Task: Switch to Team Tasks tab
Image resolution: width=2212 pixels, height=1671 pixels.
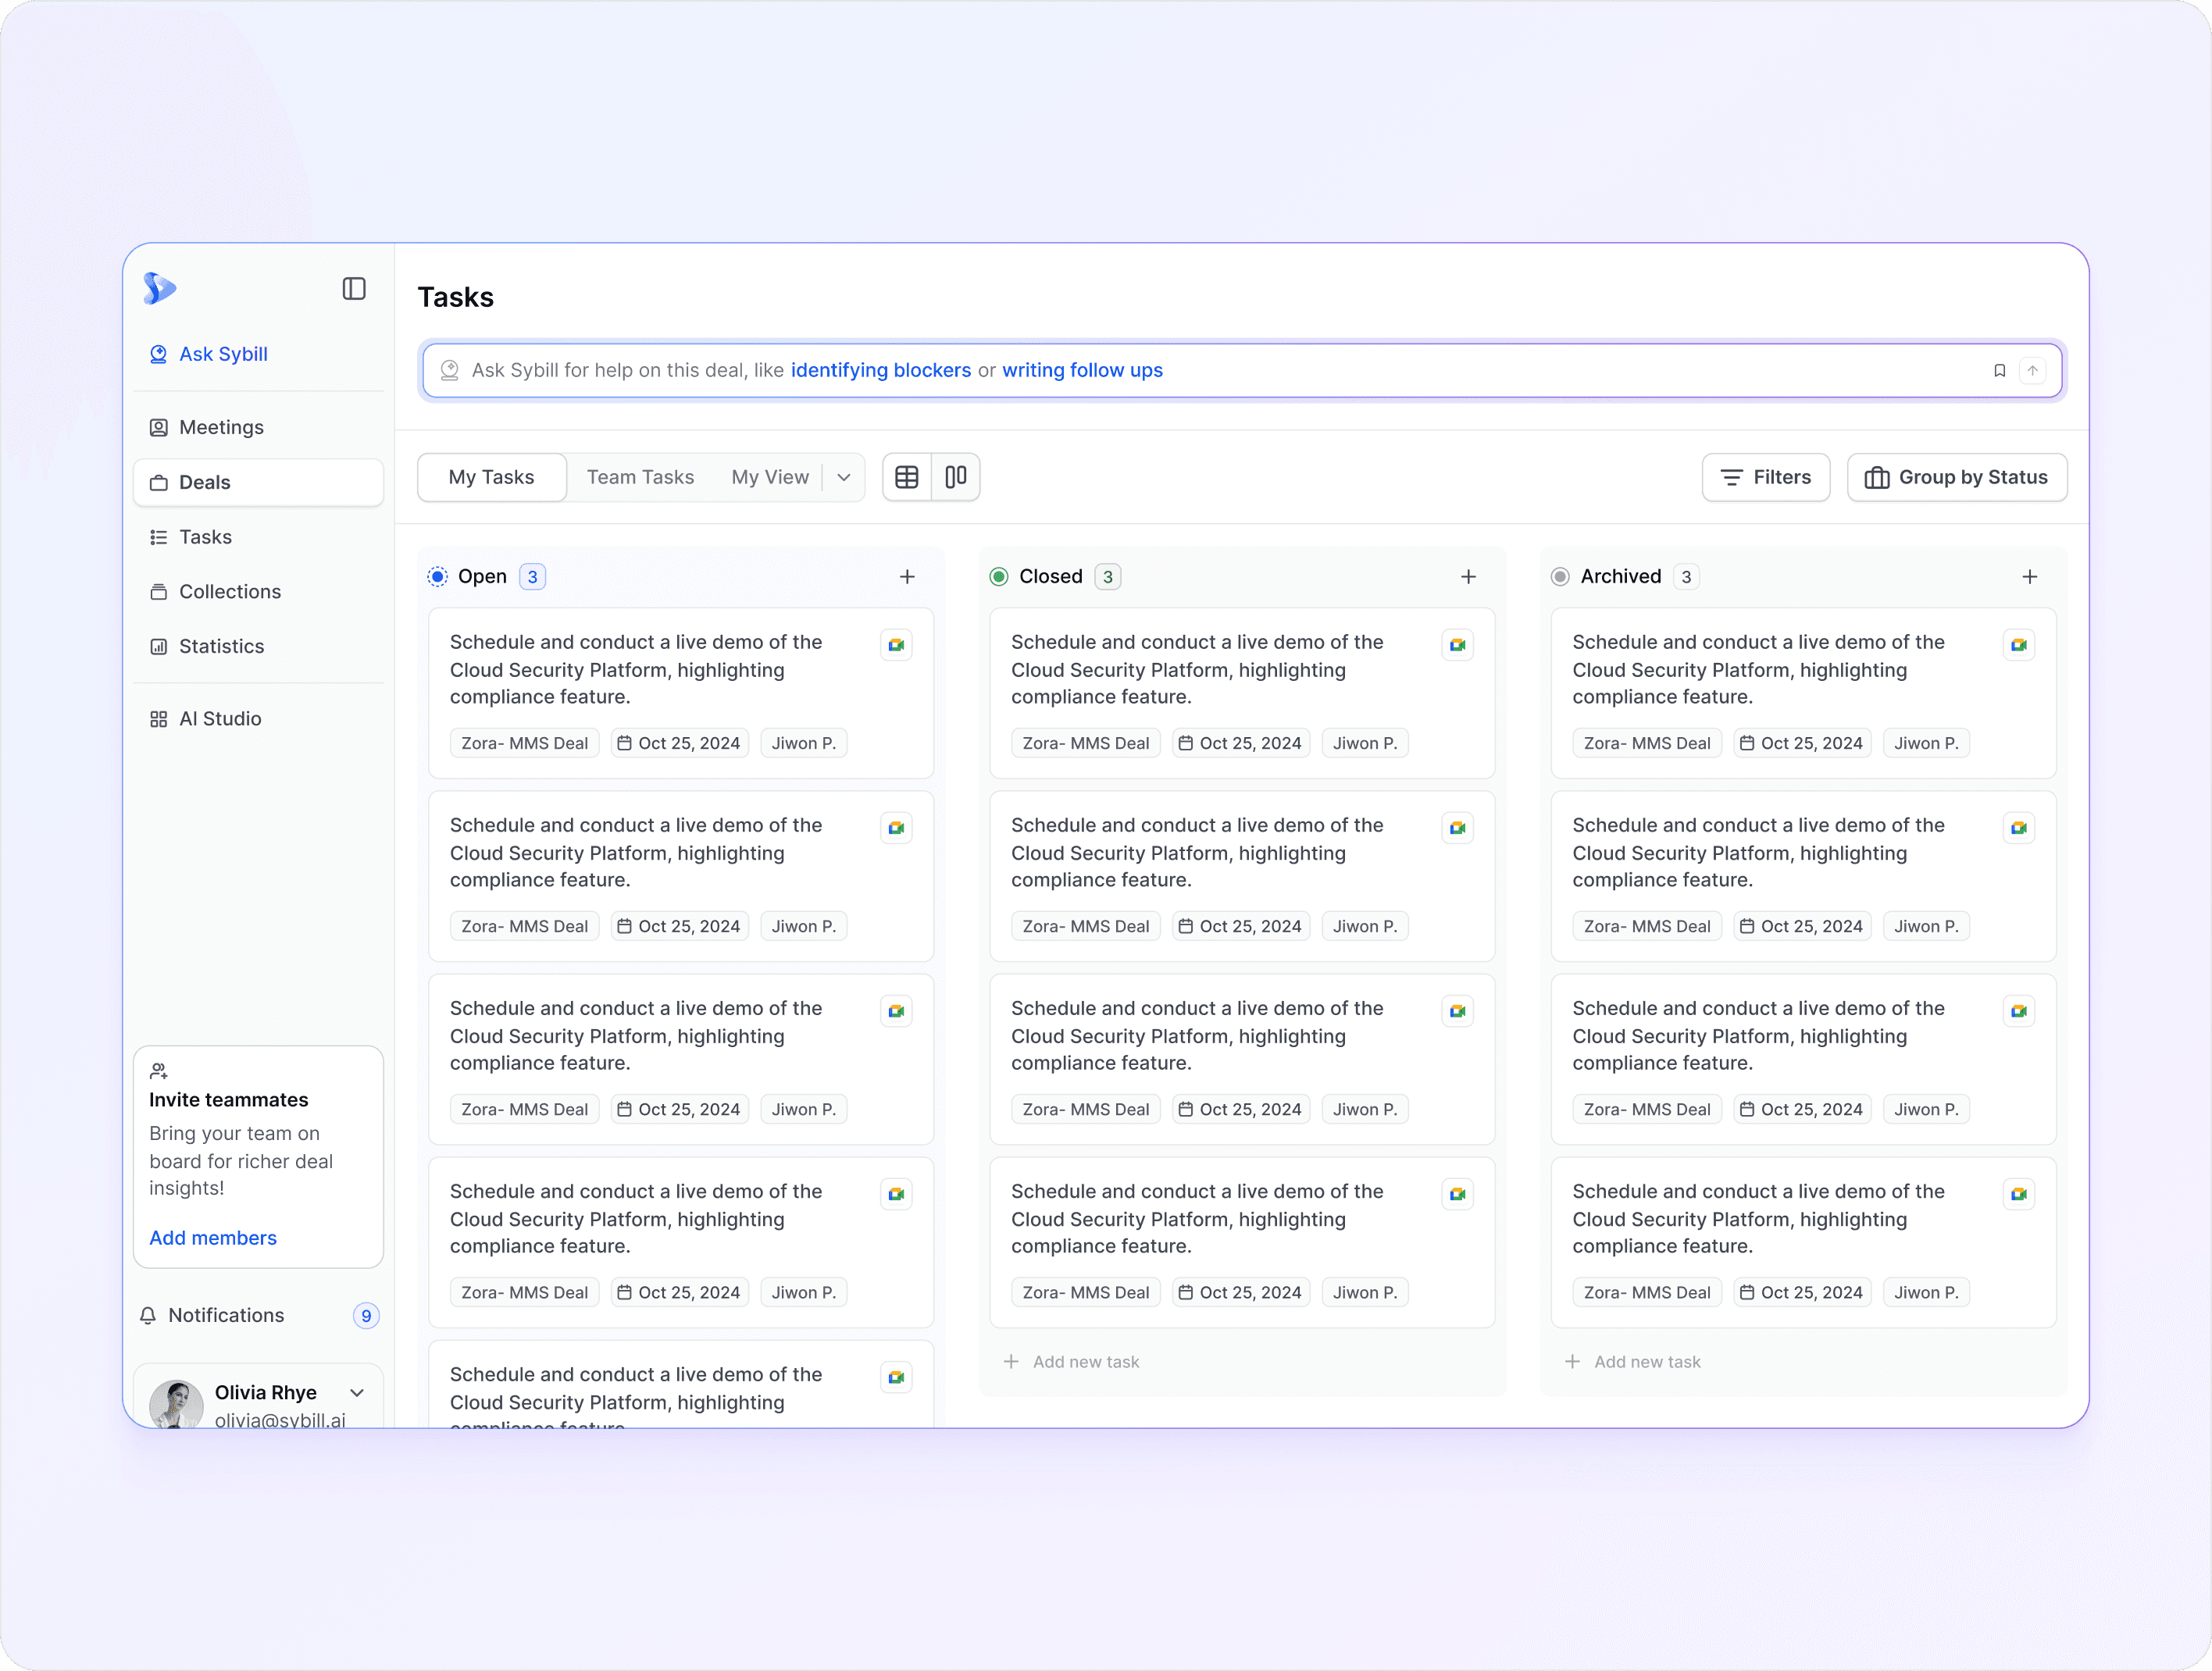Action: [640, 478]
